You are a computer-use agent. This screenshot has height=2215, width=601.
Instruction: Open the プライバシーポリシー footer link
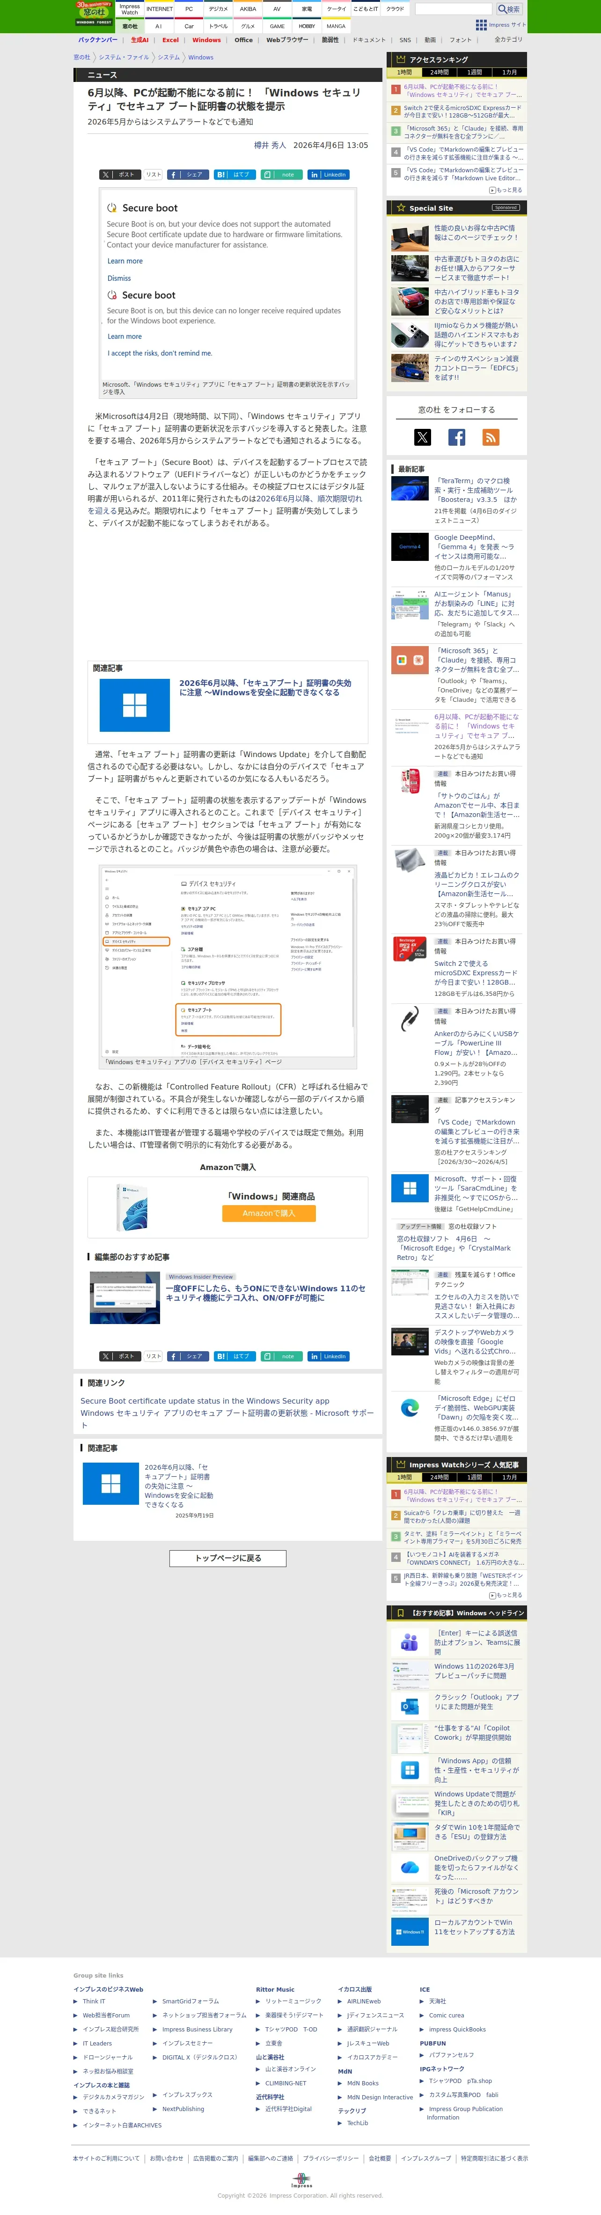[x=331, y=2157]
